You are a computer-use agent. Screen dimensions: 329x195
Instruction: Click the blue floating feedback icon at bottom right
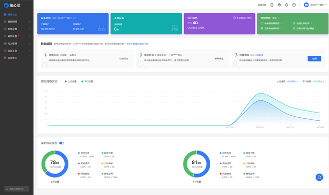click(319, 178)
